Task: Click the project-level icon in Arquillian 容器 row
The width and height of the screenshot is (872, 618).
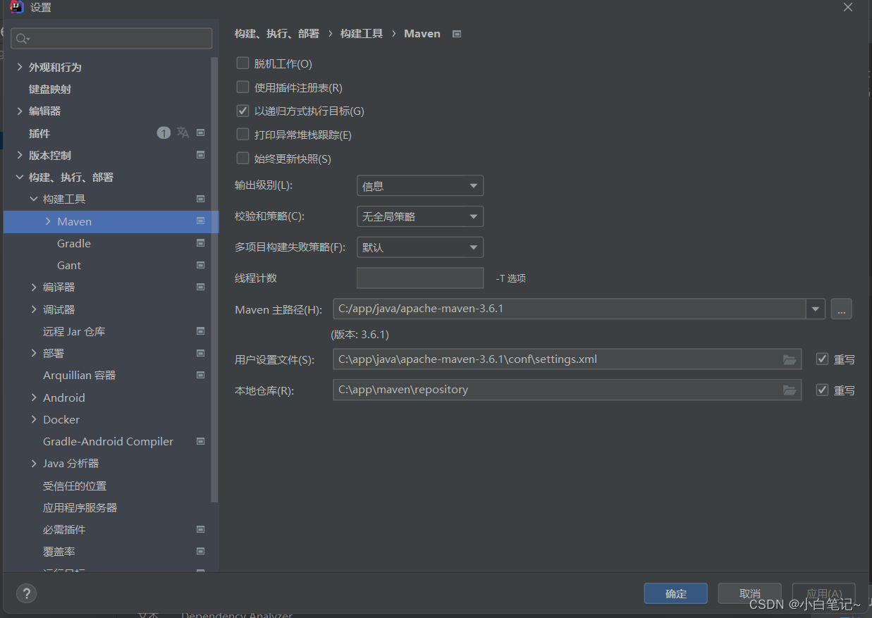Action: coord(200,375)
